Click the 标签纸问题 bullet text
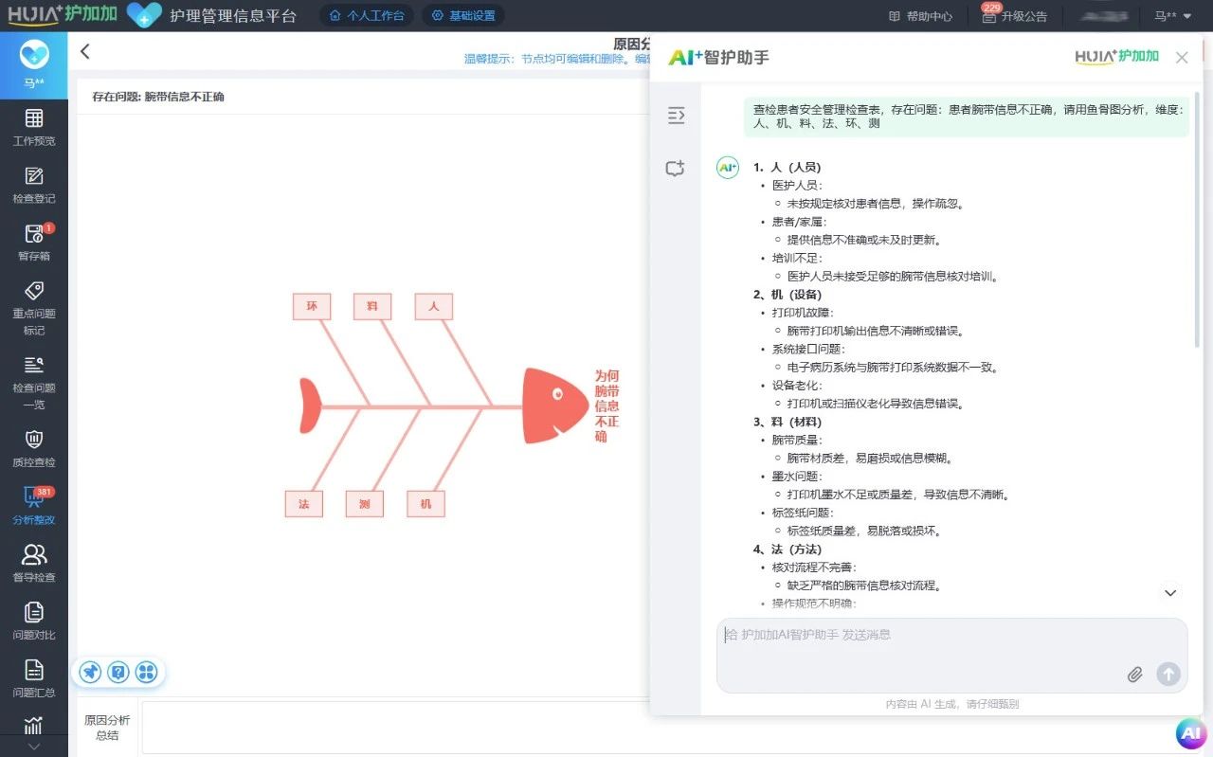1213x757 pixels. click(x=803, y=513)
